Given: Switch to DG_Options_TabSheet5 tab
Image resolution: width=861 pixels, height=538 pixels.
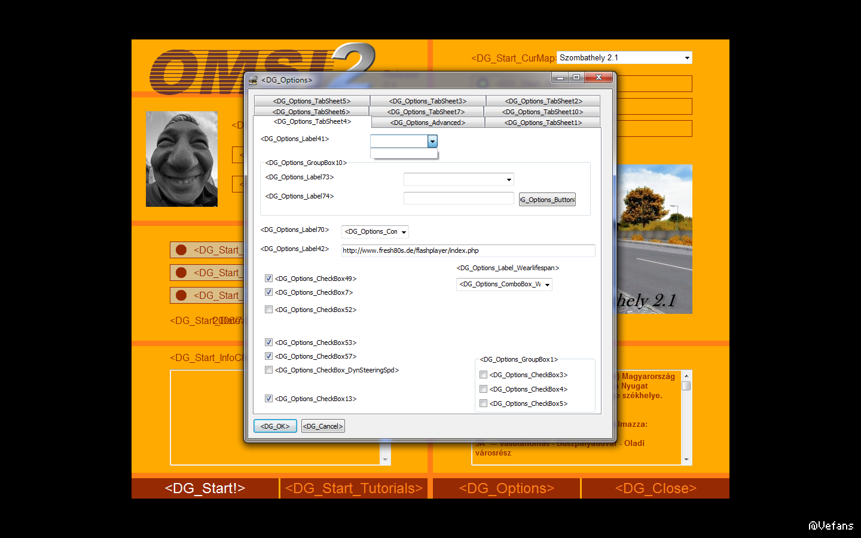Looking at the screenshot, I should pyautogui.click(x=312, y=101).
